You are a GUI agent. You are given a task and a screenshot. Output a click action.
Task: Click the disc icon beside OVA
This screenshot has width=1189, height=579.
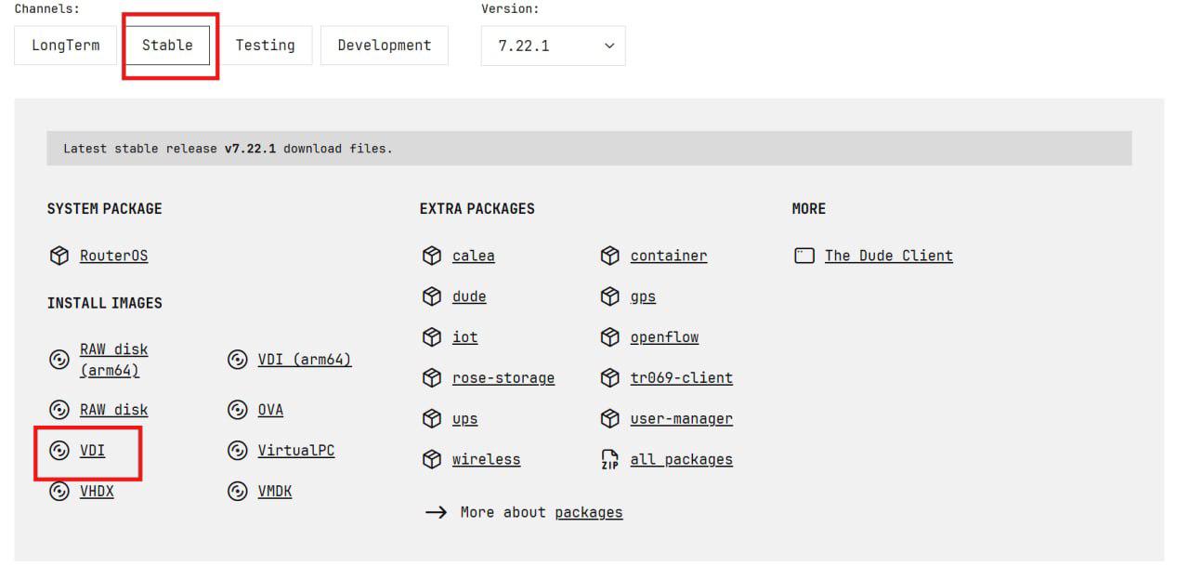[238, 410]
